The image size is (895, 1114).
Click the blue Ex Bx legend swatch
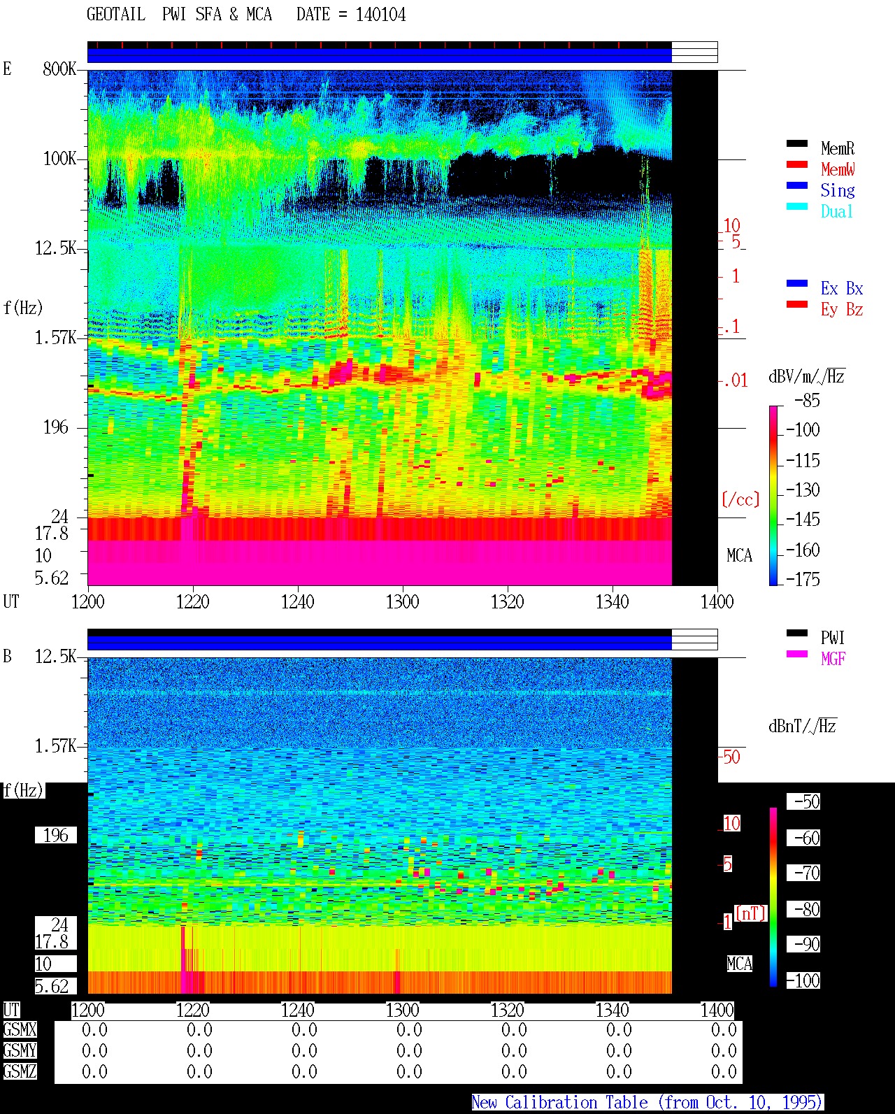(797, 284)
